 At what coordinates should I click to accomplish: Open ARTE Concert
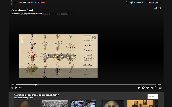pos(40,2)
